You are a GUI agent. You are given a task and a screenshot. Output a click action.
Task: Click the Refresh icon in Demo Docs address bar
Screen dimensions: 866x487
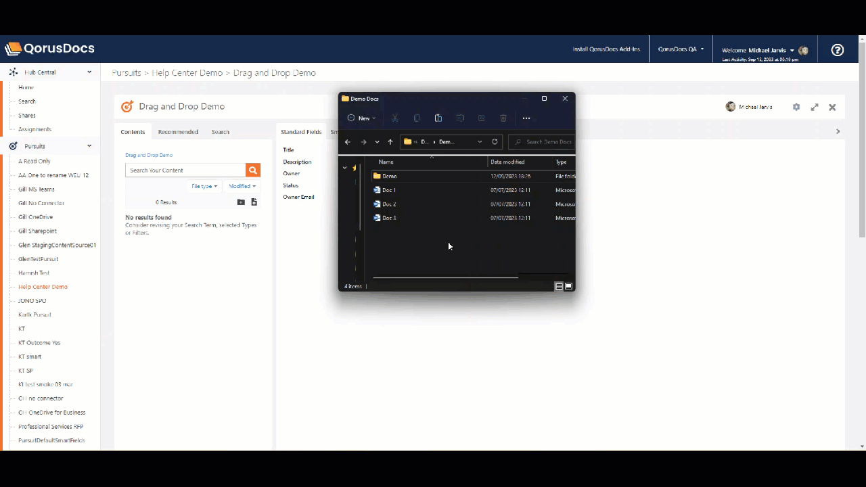click(x=495, y=142)
